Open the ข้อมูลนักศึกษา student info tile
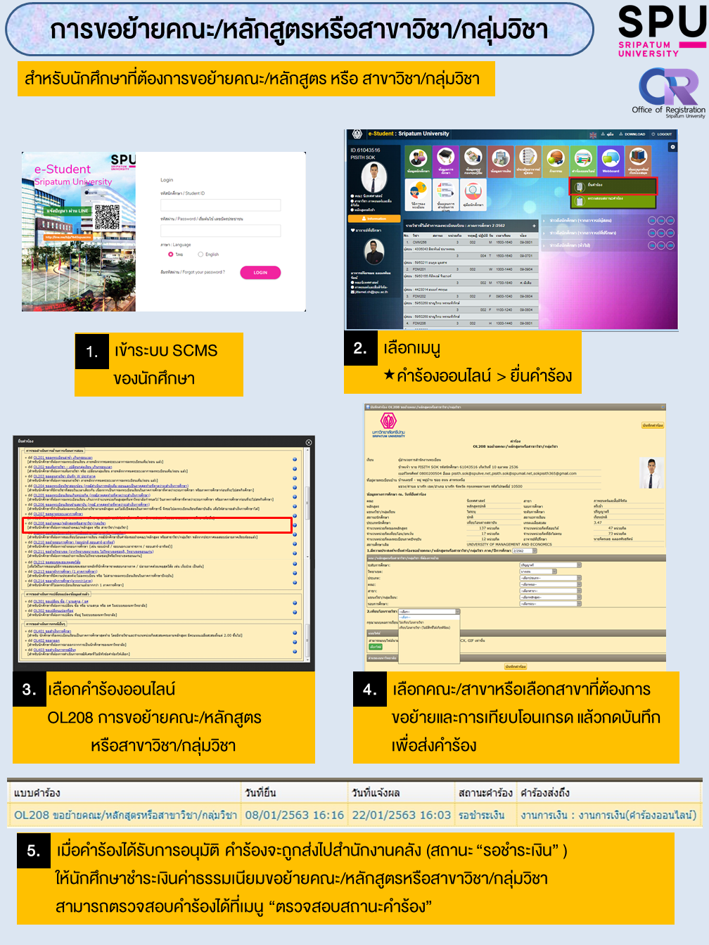The width and height of the screenshot is (709, 945). tap(418, 161)
